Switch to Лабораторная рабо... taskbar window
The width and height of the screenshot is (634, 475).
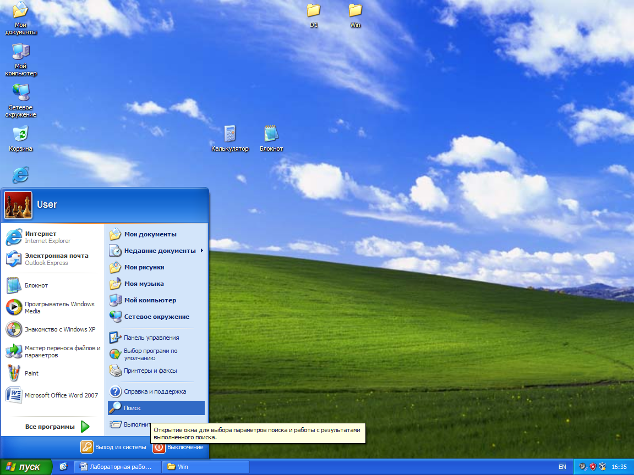pos(117,467)
